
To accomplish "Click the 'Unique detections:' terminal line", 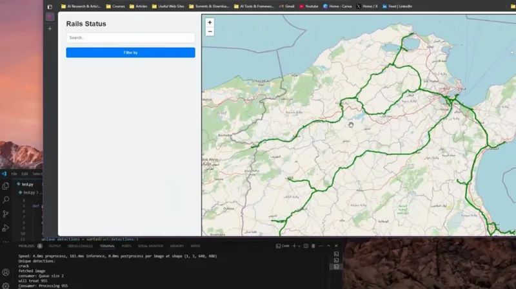I will point(37,261).
